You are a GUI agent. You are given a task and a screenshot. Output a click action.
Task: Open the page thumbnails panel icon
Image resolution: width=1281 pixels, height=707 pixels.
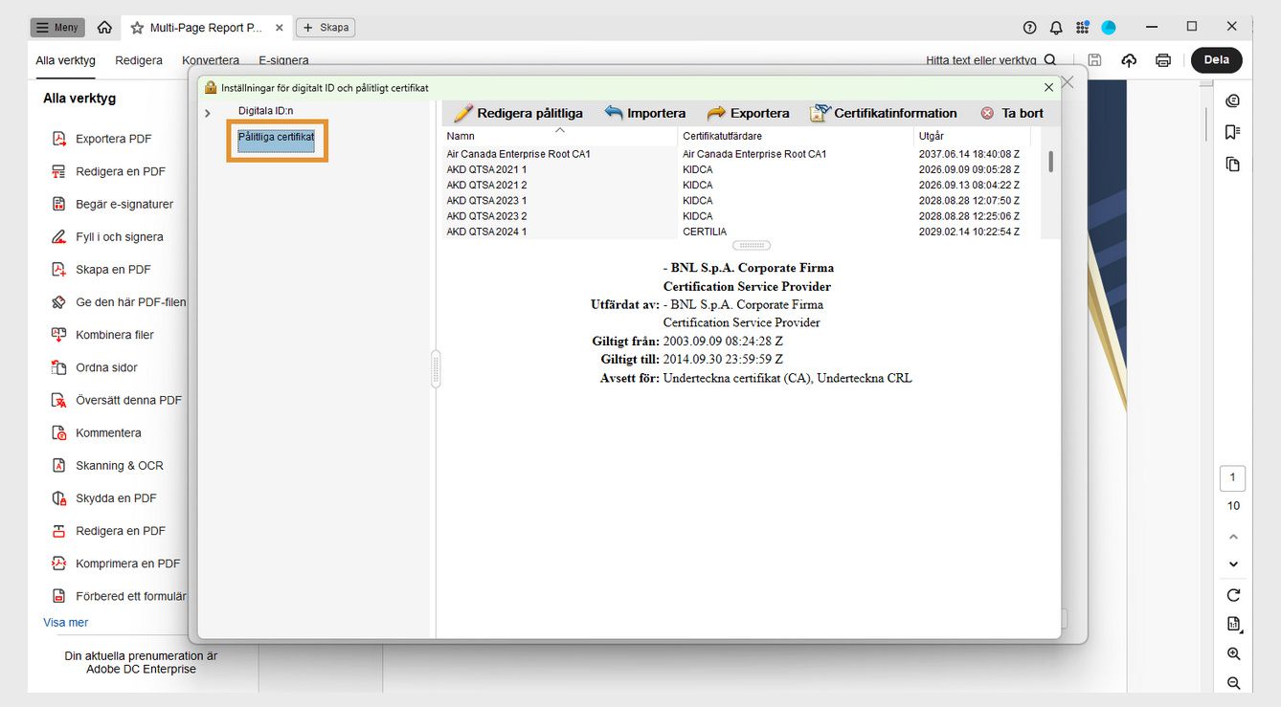pyautogui.click(x=1233, y=165)
